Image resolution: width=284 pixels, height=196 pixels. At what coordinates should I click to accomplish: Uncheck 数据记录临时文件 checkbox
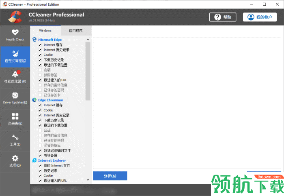40,150
